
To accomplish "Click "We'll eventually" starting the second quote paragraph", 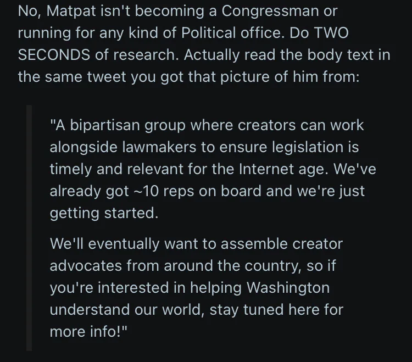I will pos(104,244).
